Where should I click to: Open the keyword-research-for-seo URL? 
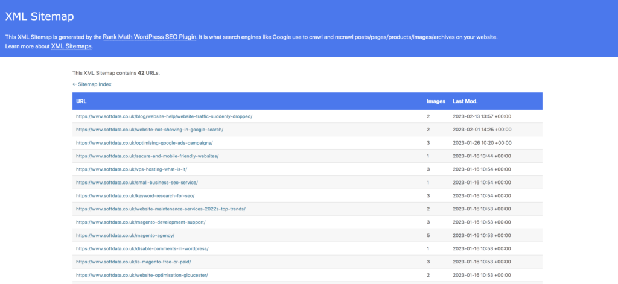135,195
